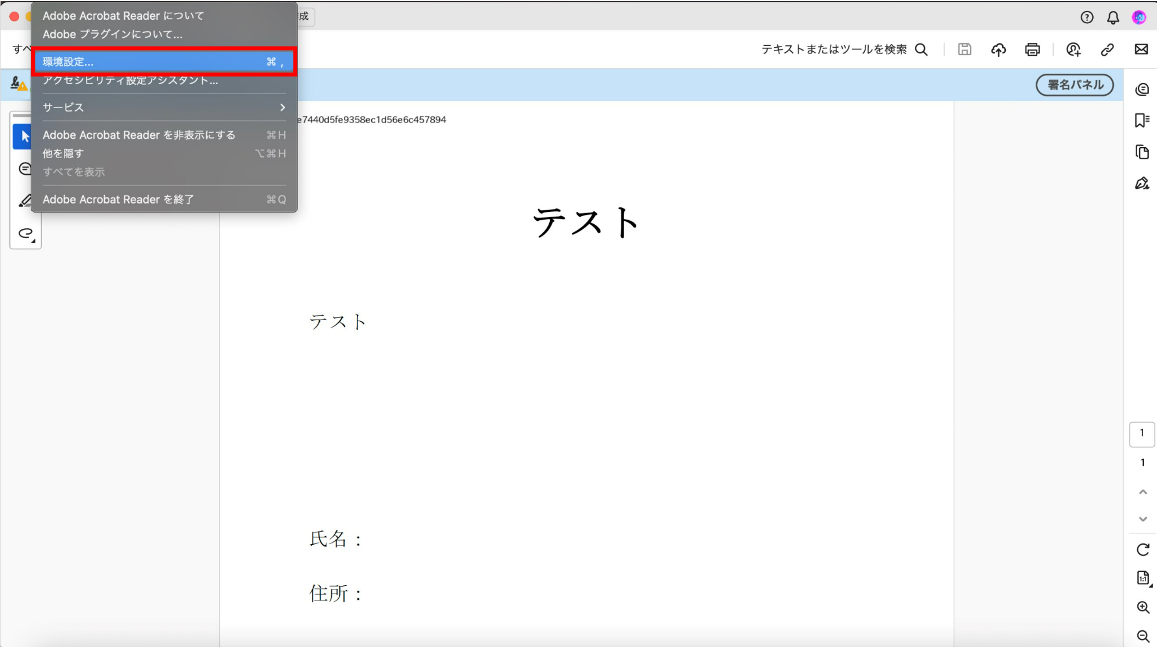Viewport: 1157px width, 647px height.
Task: Open the Comments panel icon
Action: [1142, 88]
